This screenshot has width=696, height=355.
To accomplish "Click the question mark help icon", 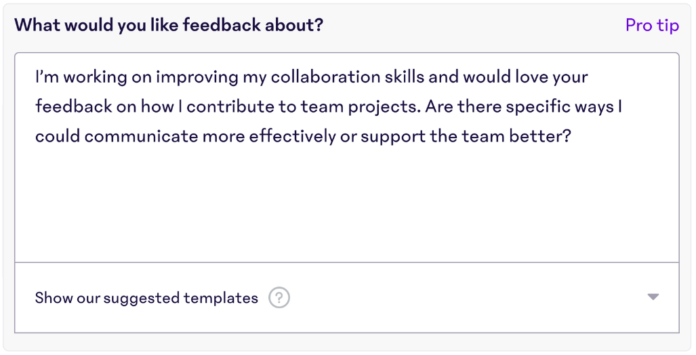I will (x=279, y=298).
